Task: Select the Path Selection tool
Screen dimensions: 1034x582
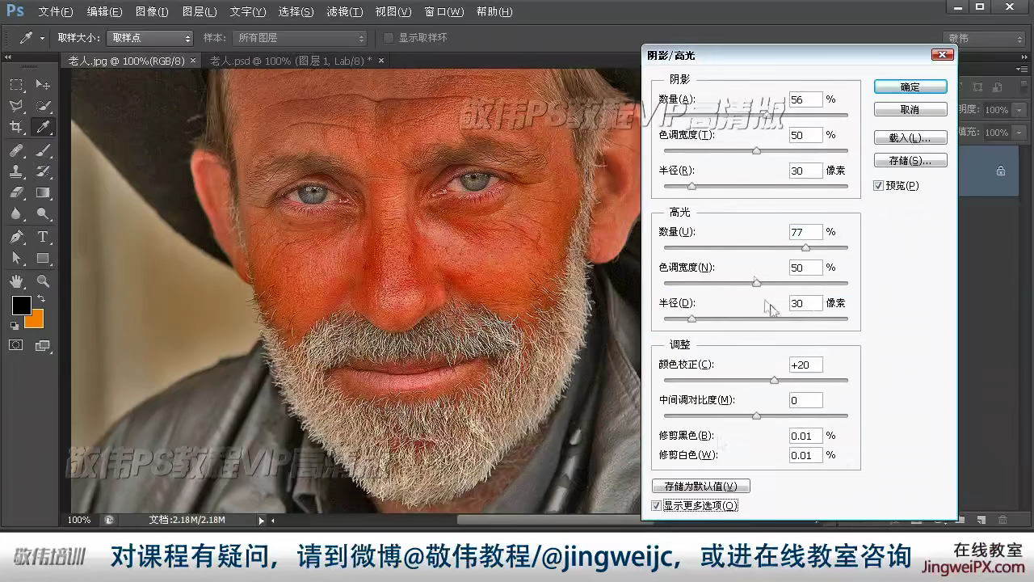Action: [x=16, y=258]
